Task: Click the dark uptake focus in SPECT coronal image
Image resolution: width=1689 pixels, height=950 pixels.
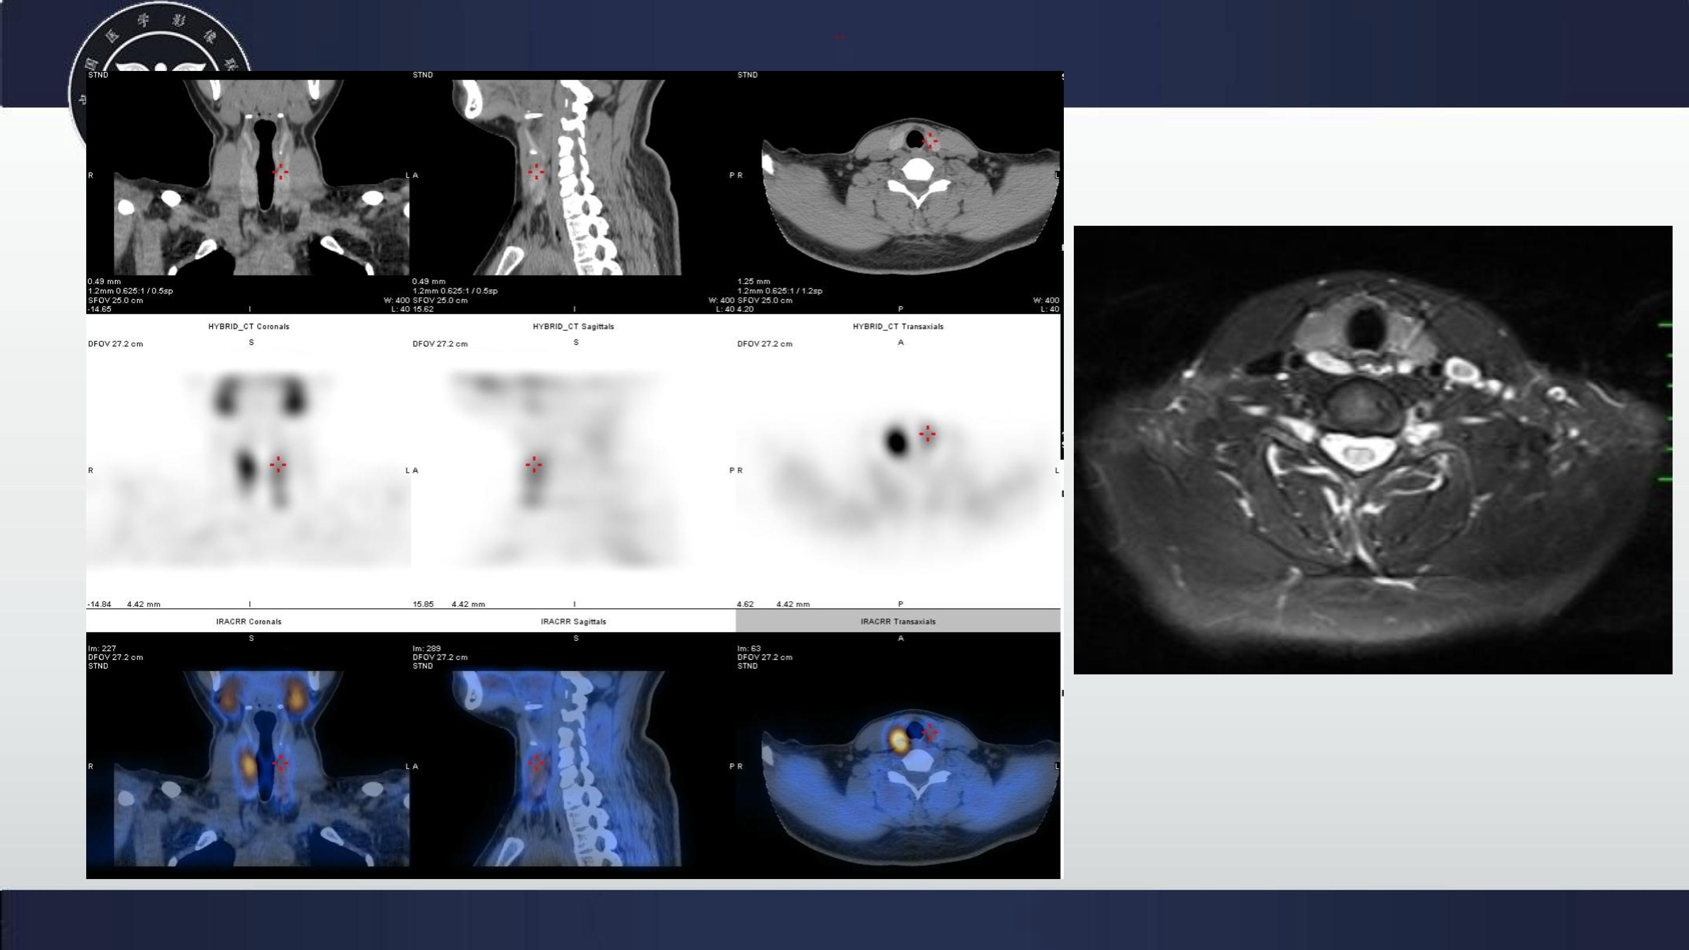Action: 246,467
